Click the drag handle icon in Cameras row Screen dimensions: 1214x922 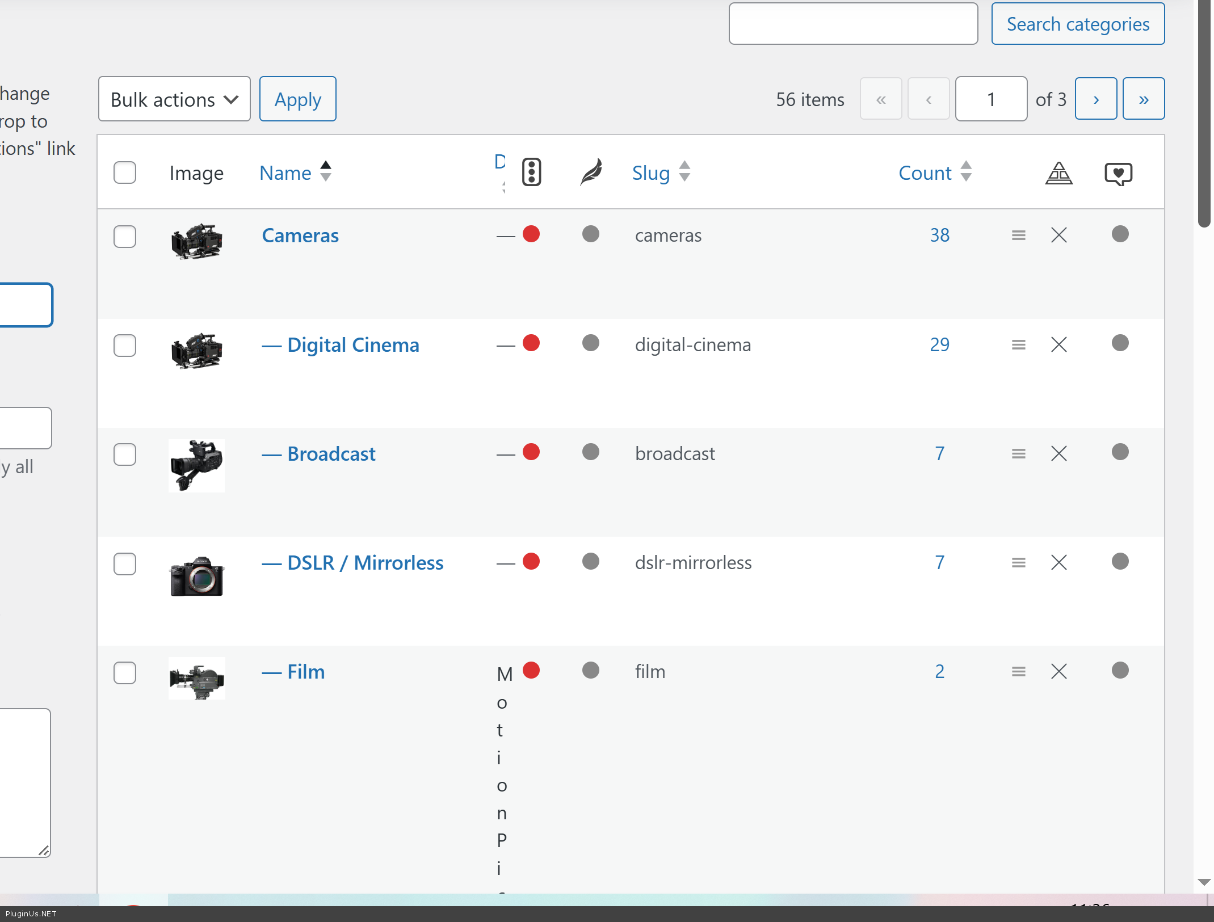pyautogui.click(x=1018, y=235)
